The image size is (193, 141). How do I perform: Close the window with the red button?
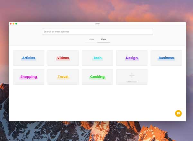coord(11,23)
